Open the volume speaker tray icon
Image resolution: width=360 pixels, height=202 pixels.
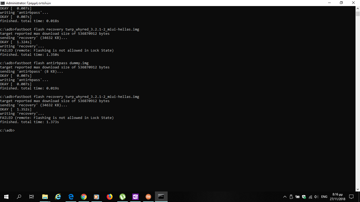coord(317,197)
